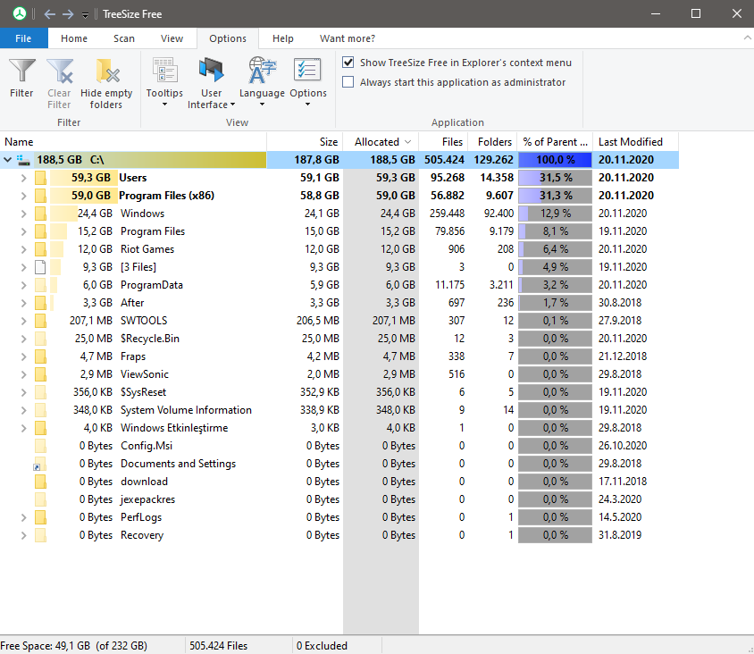
Task: Click the Users folder icon
Action: (x=40, y=178)
